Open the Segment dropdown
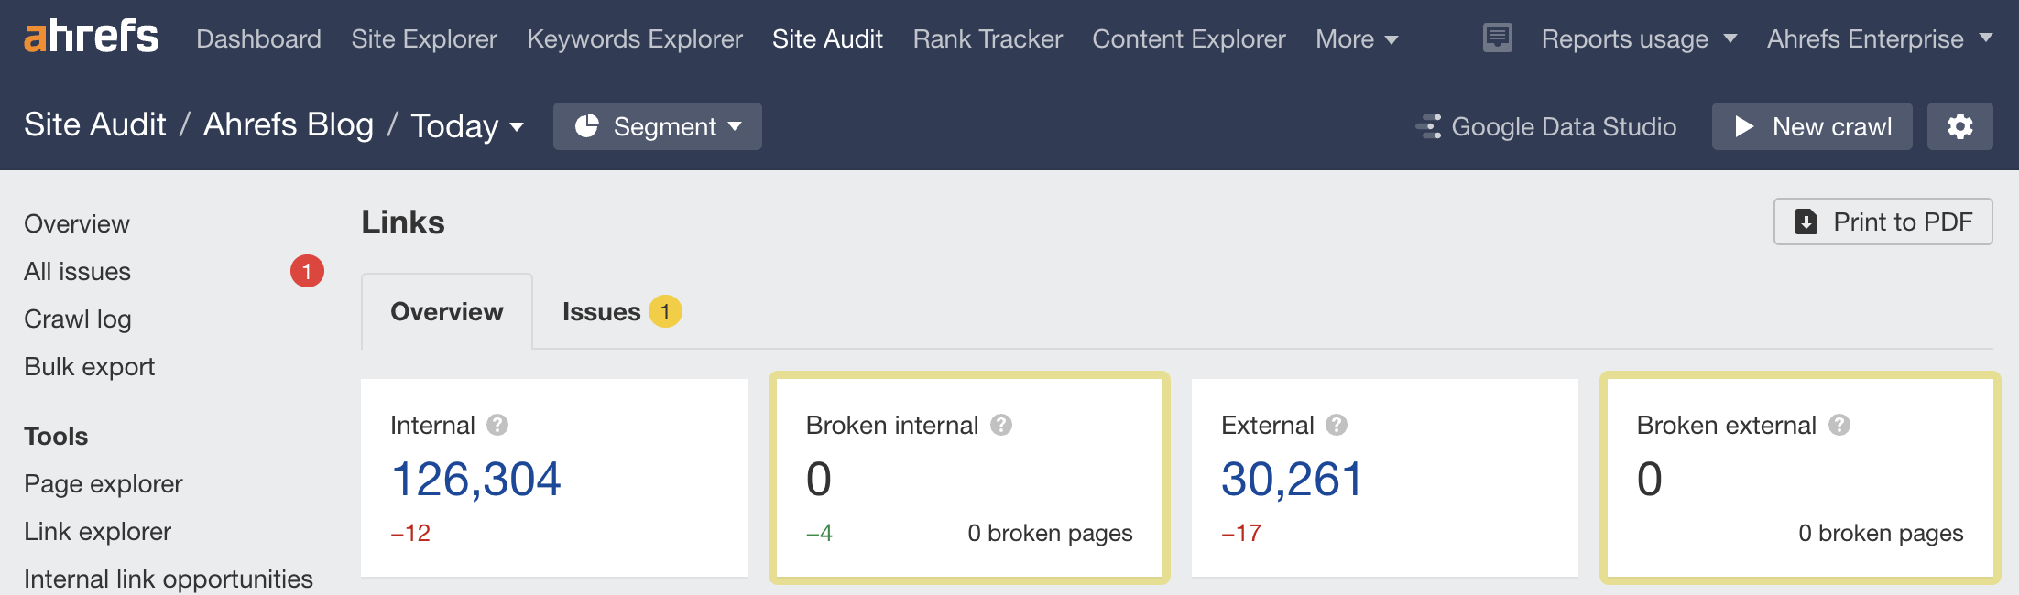The width and height of the screenshot is (2019, 595). (657, 126)
